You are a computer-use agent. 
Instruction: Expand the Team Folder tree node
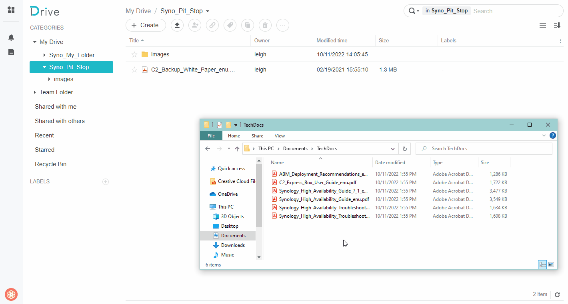click(35, 92)
